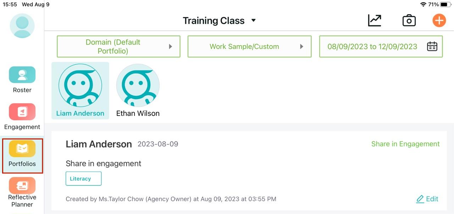This screenshot has height=214, width=454.
Task: Open the Reflective Planner icon
Action: 22,185
